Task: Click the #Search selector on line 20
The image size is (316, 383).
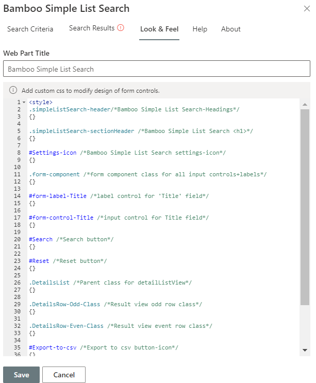Action: 41,239
